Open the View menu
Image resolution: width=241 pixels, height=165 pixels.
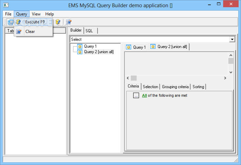coord(36,14)
